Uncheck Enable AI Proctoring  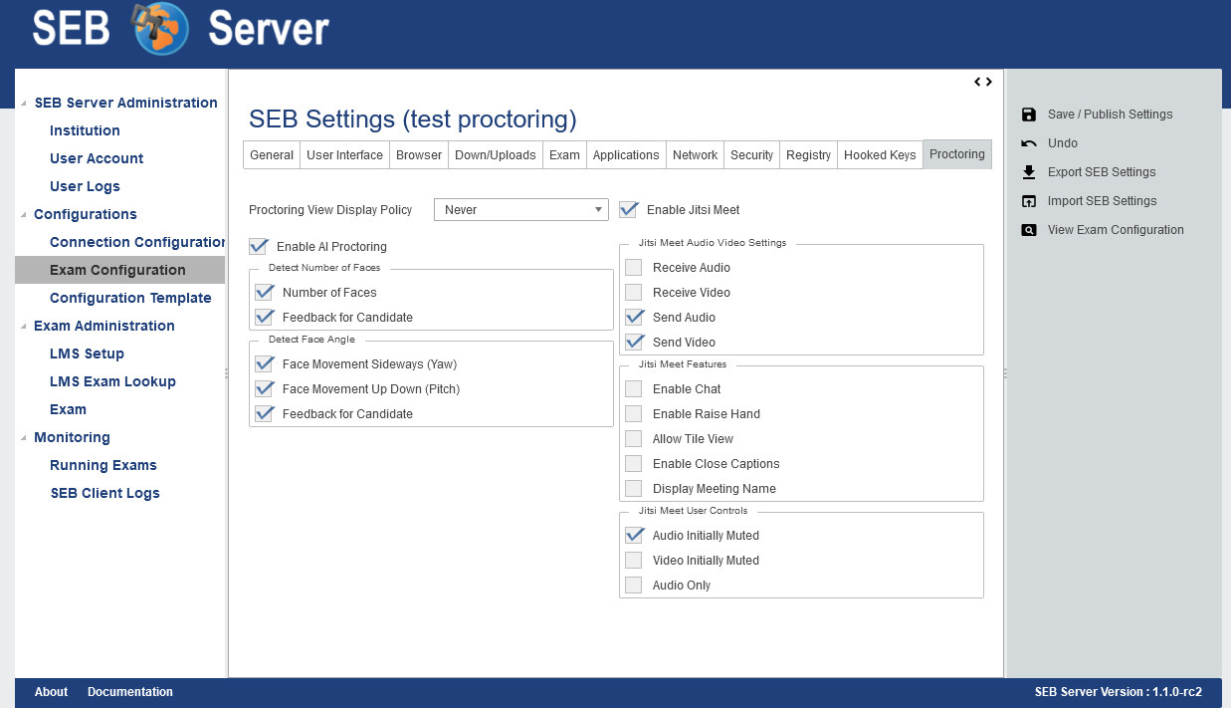(259, 246)
